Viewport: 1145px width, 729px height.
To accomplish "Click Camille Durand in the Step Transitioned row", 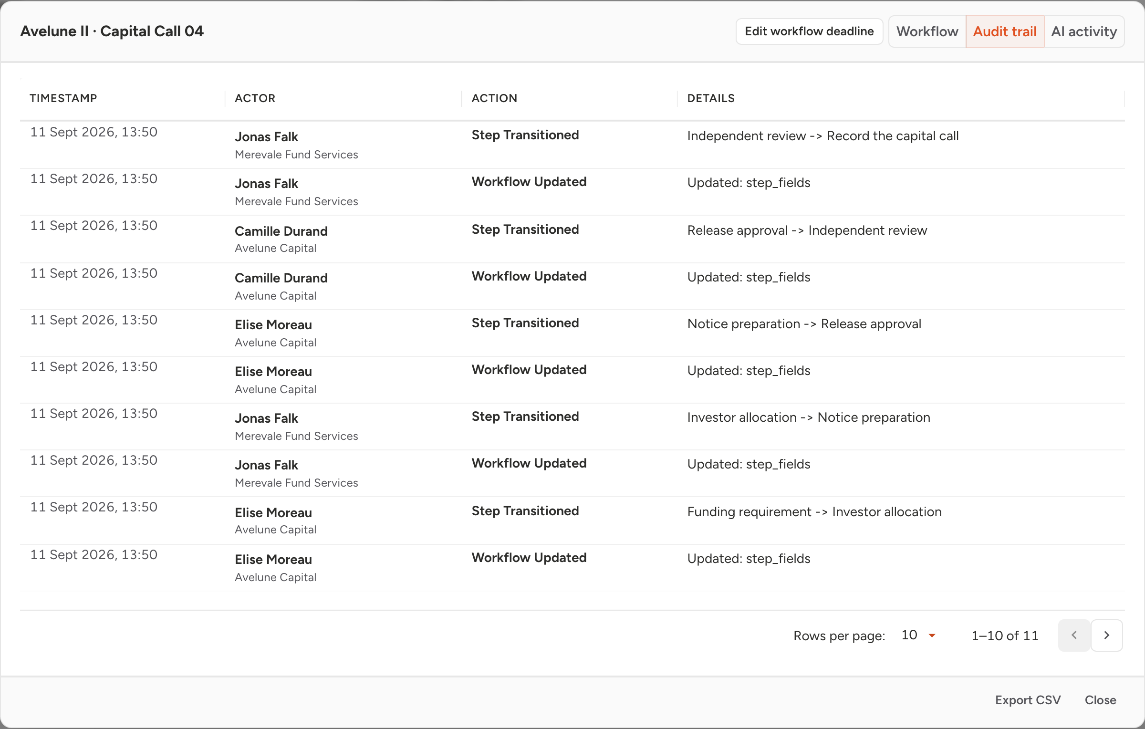I will click(x=281, y=231).
